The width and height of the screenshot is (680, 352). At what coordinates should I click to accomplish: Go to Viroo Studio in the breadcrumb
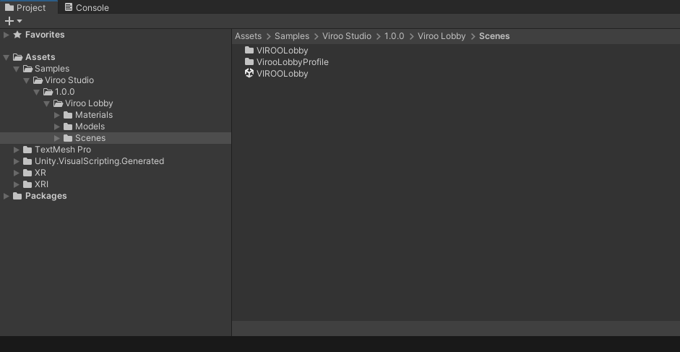point(347,36)
